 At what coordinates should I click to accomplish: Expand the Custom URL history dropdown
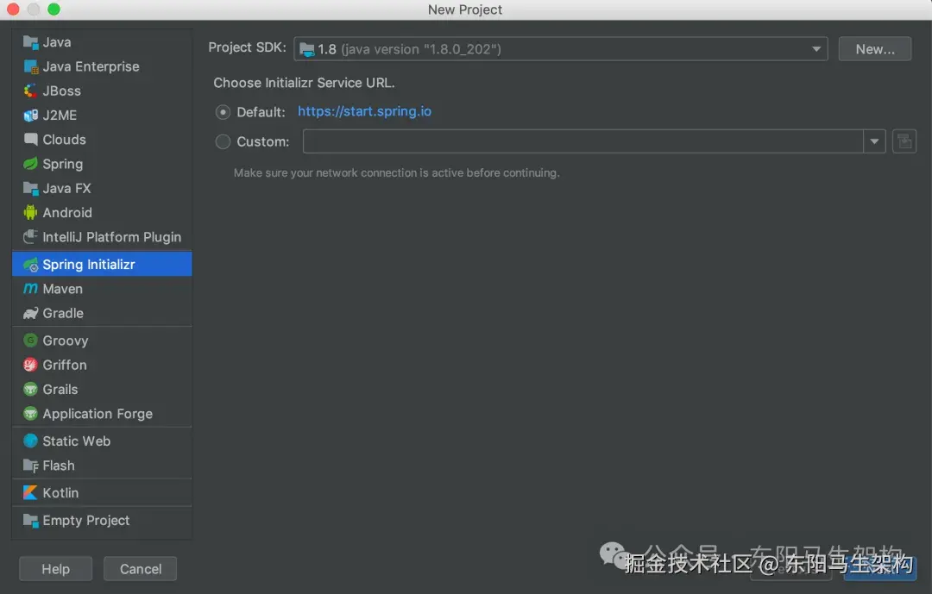(x=874, y=141)
